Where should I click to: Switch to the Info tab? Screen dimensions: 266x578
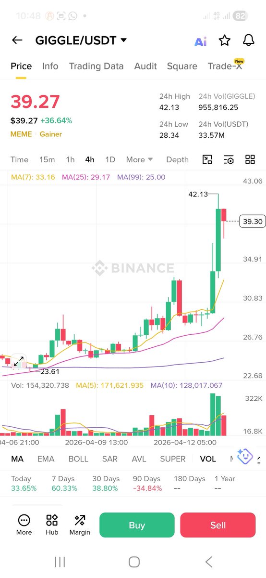[50, 66]
